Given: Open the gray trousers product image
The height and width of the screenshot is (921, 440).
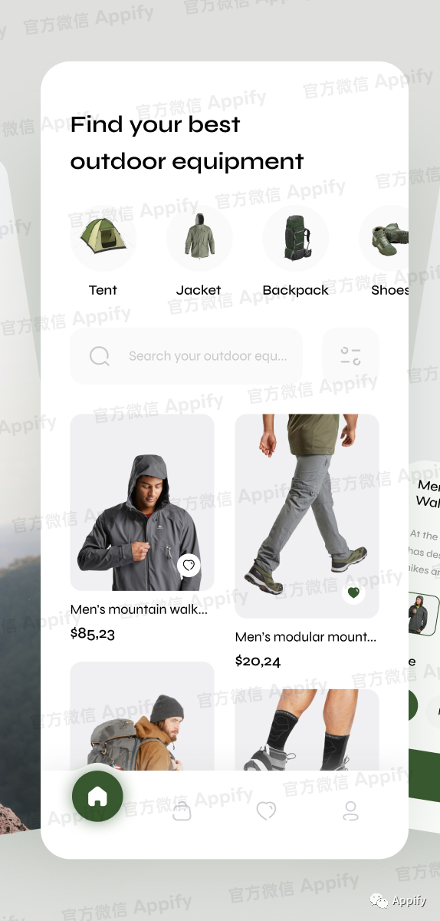Looking at the screenshot, I should click(x=307, y=517).
